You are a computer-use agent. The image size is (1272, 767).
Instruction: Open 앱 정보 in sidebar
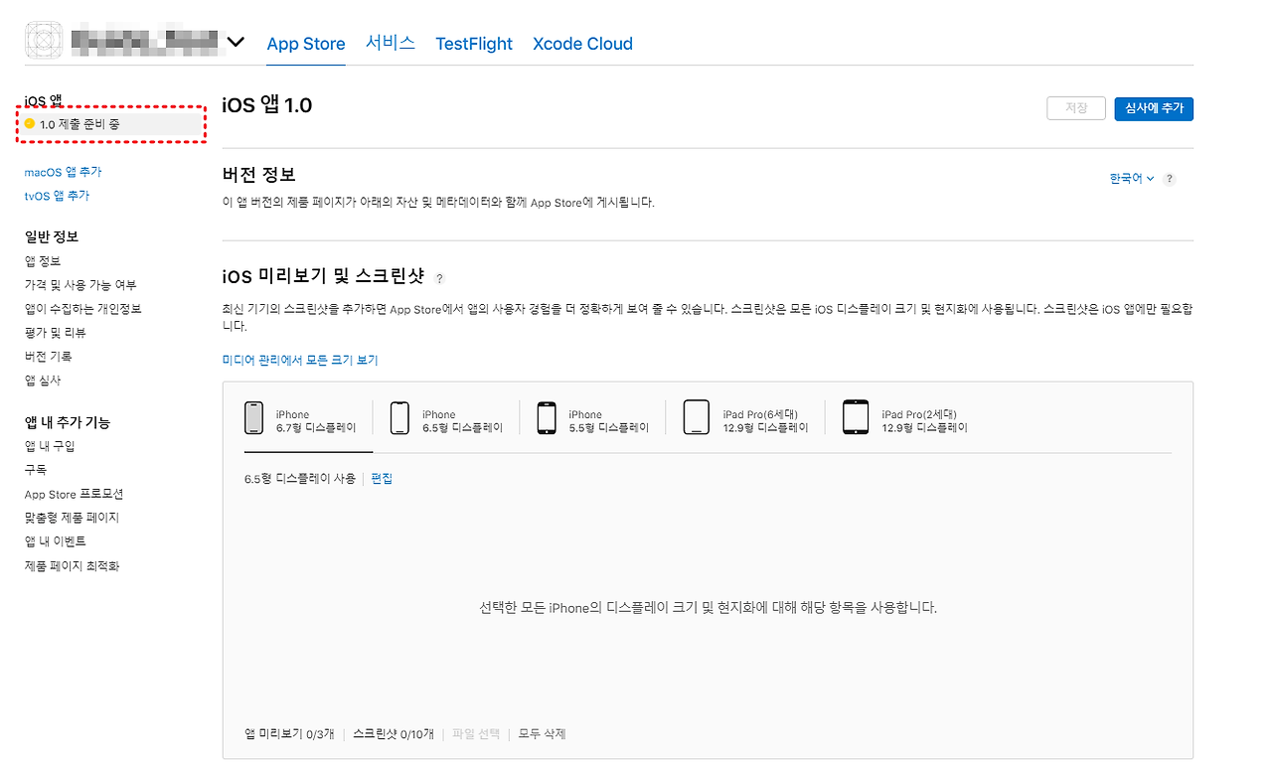pos(43,261)
